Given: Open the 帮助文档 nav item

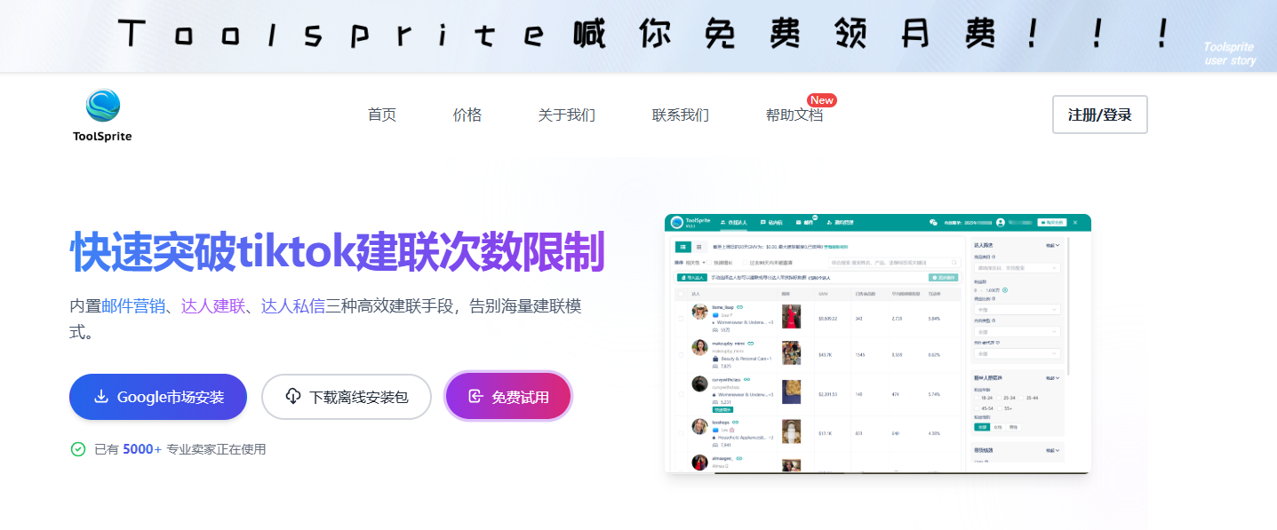Looking at the screenshot, I should 794,115.
